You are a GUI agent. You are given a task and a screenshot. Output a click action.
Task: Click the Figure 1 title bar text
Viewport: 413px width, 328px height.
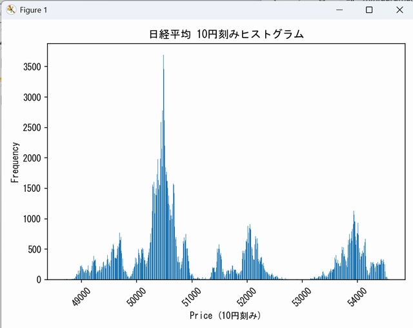pyautogui.click(x=32, y=10)
